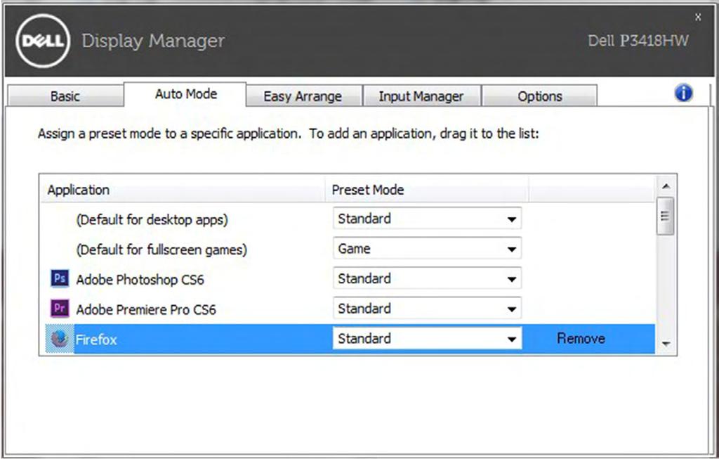Close the Display Manager window
The image size is (719, 459).
[698, 18]
